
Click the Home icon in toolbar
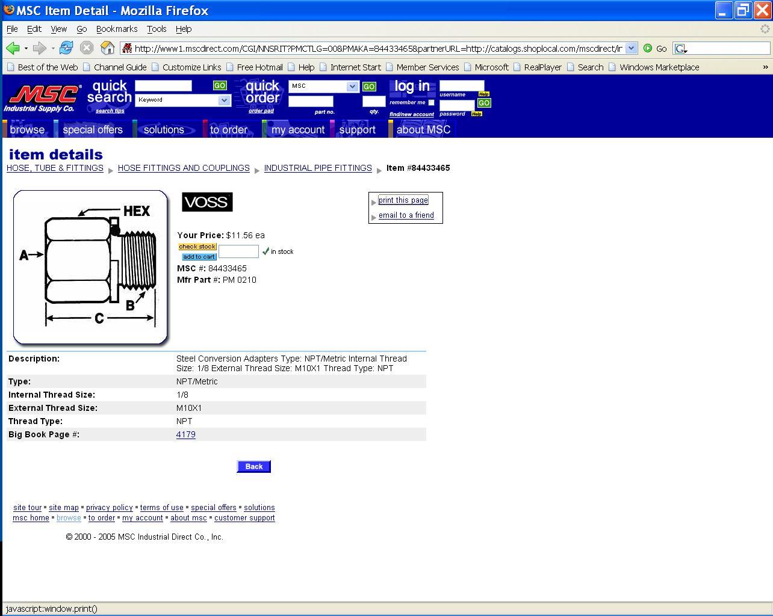point(107,48)
